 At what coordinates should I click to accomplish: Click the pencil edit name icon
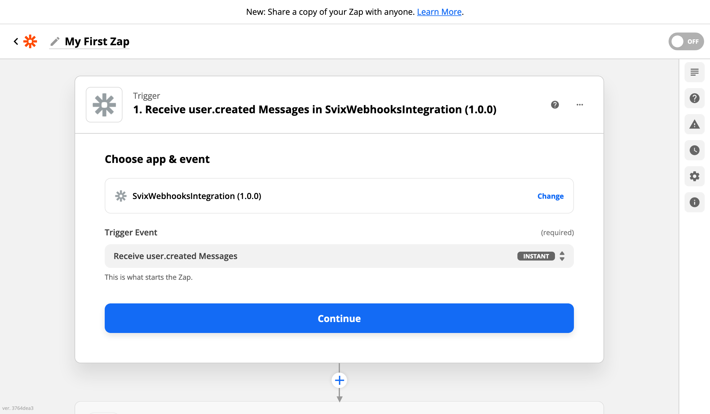tap(55, 41)
